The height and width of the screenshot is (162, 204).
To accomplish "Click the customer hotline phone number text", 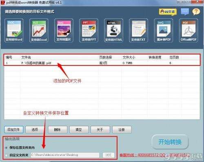I will (148, 155).
